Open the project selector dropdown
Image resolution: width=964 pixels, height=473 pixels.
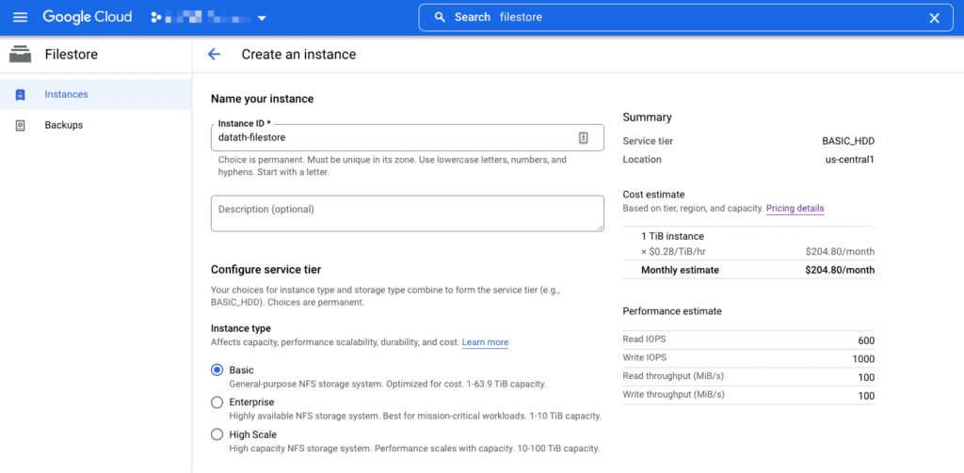coord(208,18)
